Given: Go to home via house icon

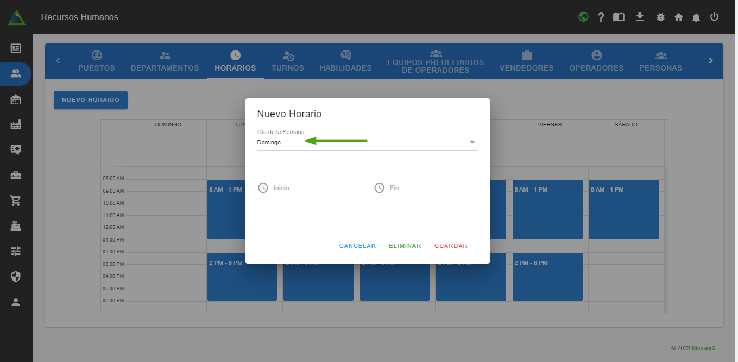Looking at the screenshot, I should (x=678, y=17).
